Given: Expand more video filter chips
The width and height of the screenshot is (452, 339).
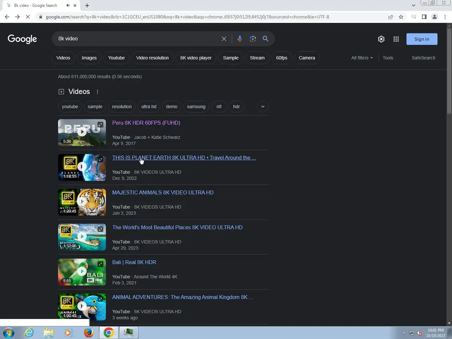Looking at the screenshot, I should [x=263, y=107].
